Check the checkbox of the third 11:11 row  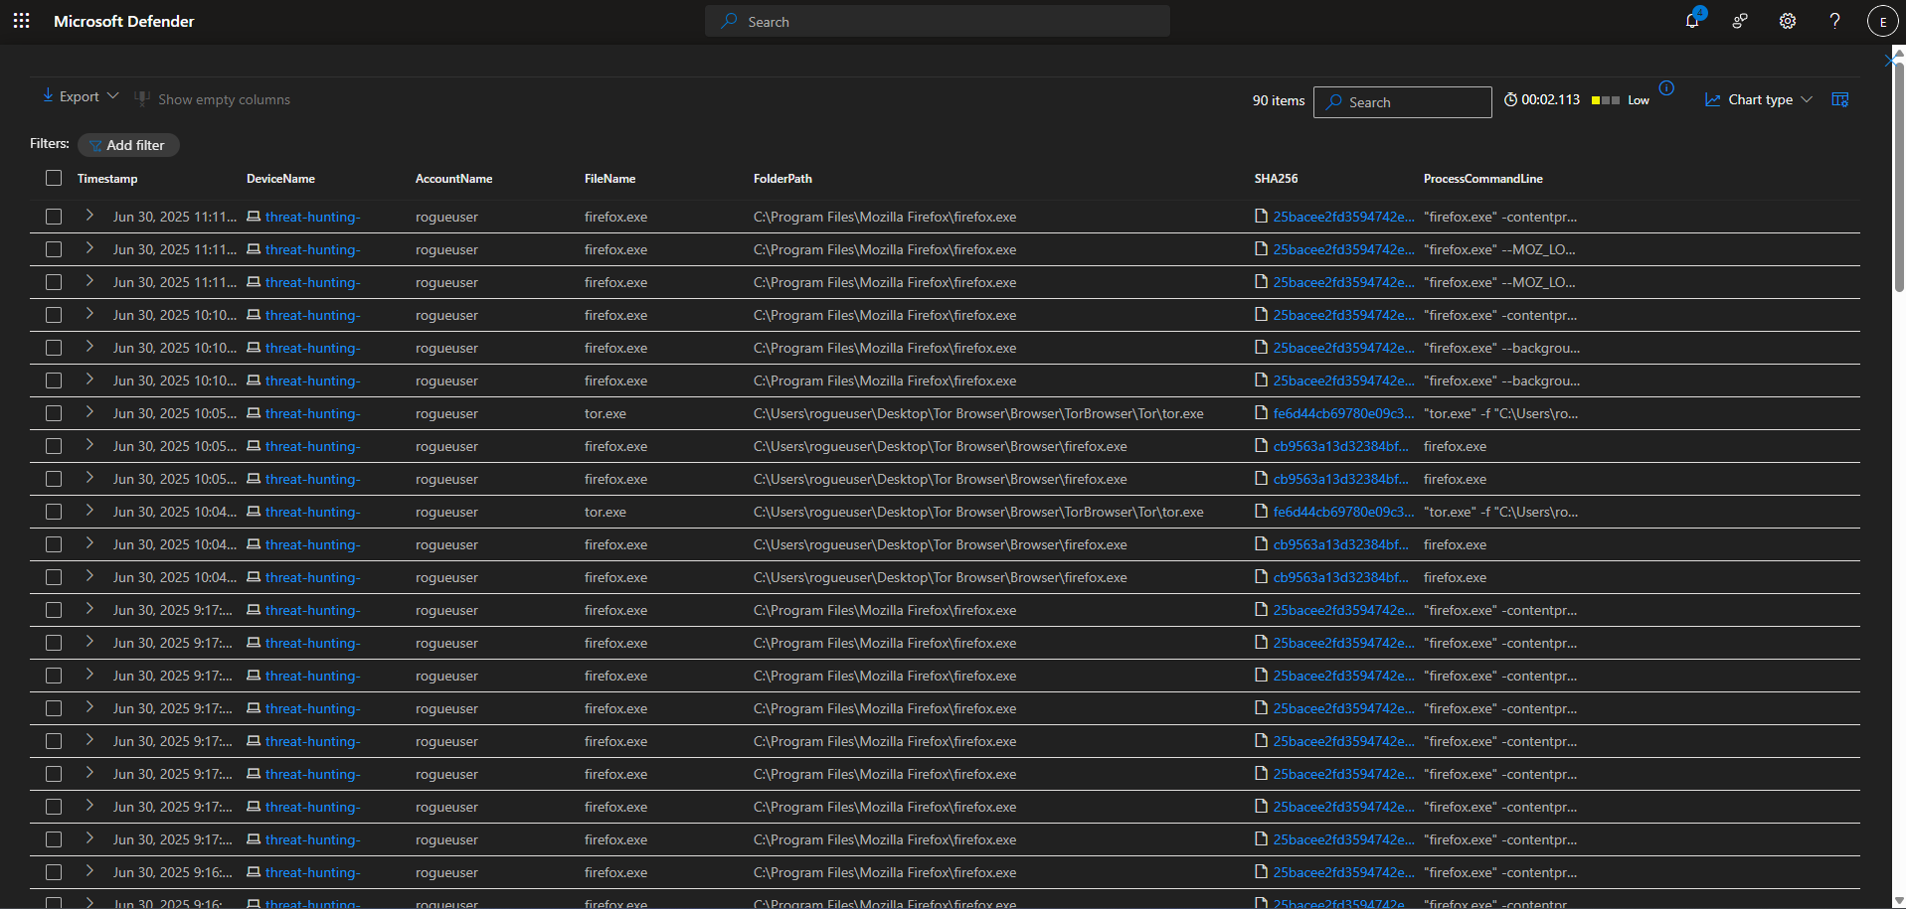(x=54, y=282)
